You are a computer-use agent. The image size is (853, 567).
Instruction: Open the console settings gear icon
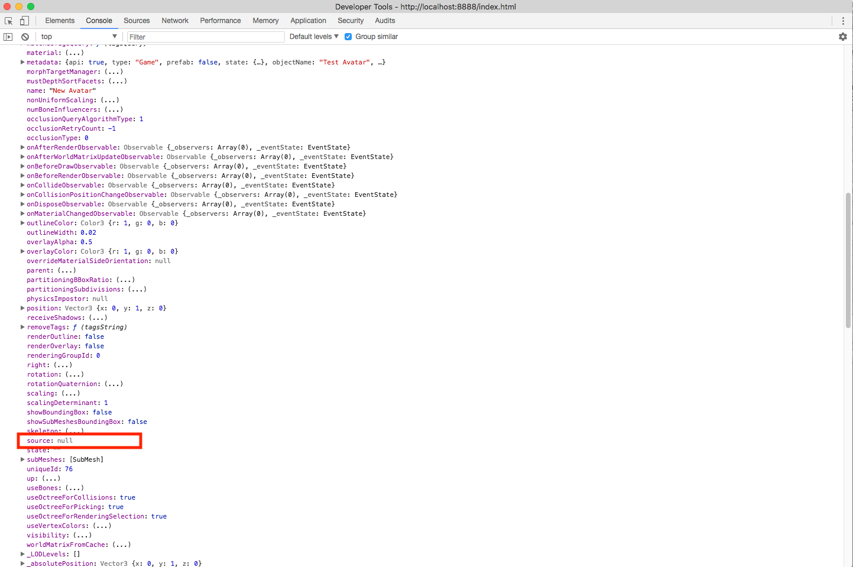(x=843, y=37)
